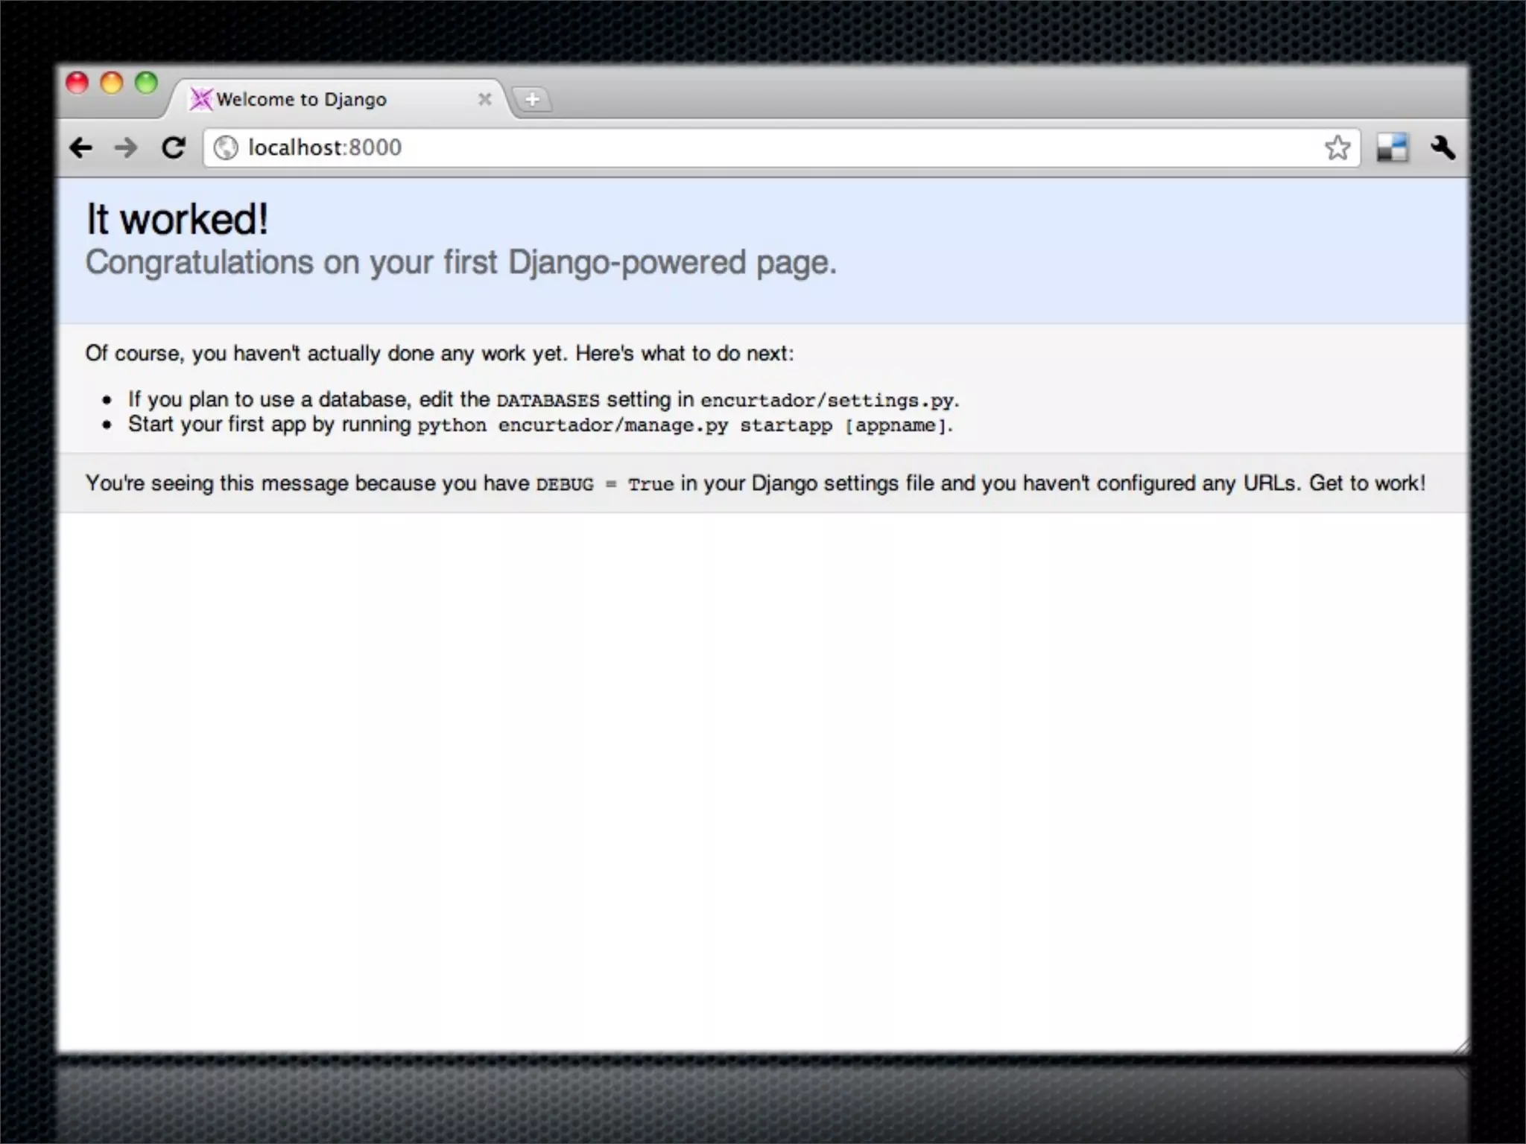Click the "Get to work!" text
The image size is (1526, 1144).
(1367, 483)
